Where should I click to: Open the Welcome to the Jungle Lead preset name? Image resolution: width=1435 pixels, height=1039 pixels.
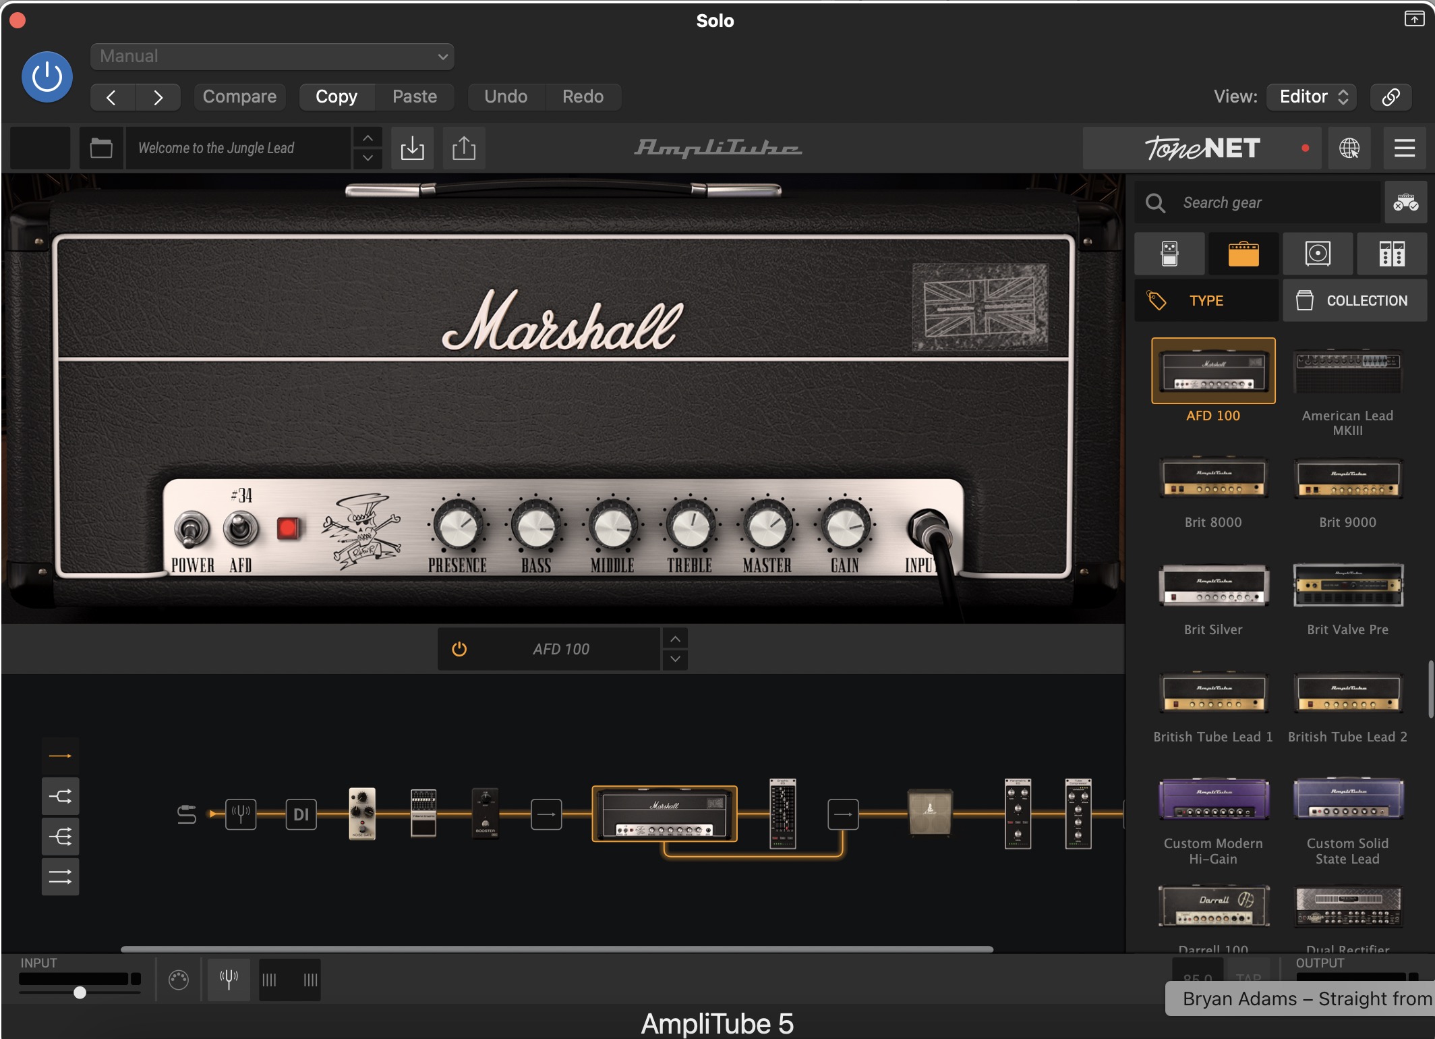[238, 148]
